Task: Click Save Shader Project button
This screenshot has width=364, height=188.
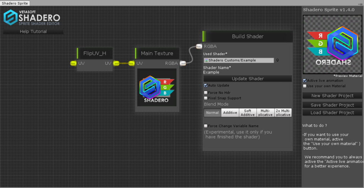Action: point(332,105)
